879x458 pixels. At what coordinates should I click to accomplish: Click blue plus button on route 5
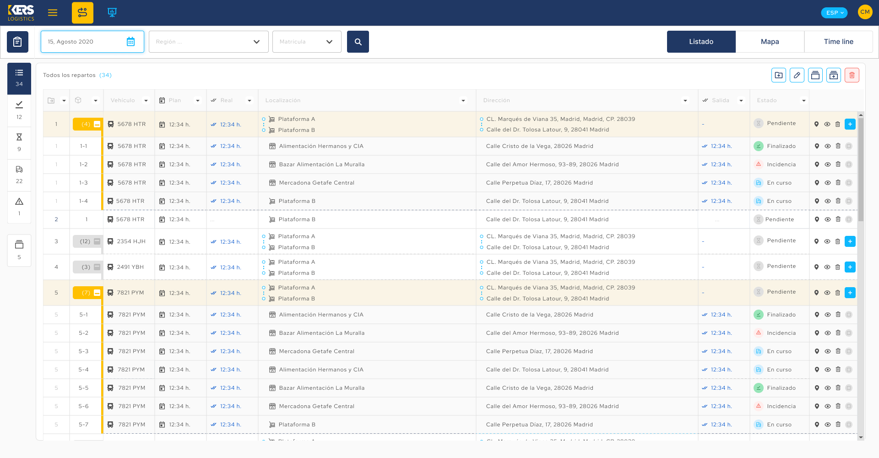(850, 293)
